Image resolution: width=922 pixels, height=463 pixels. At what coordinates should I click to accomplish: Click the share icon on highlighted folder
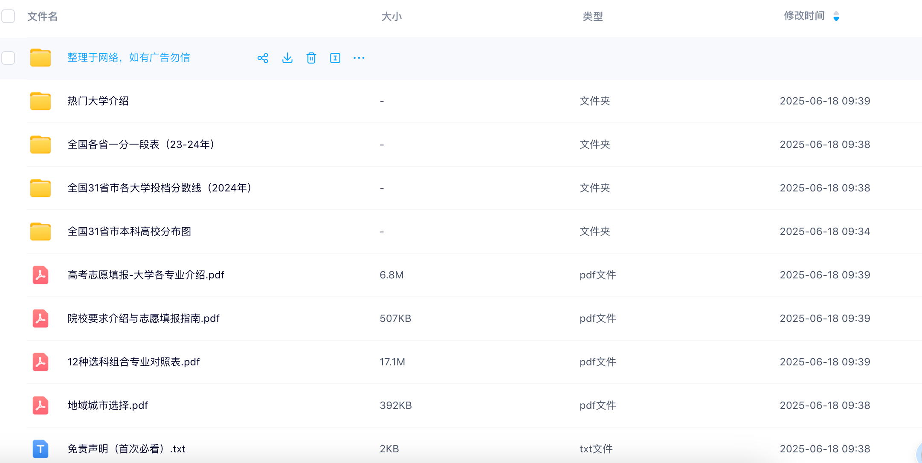pos(263,58)
